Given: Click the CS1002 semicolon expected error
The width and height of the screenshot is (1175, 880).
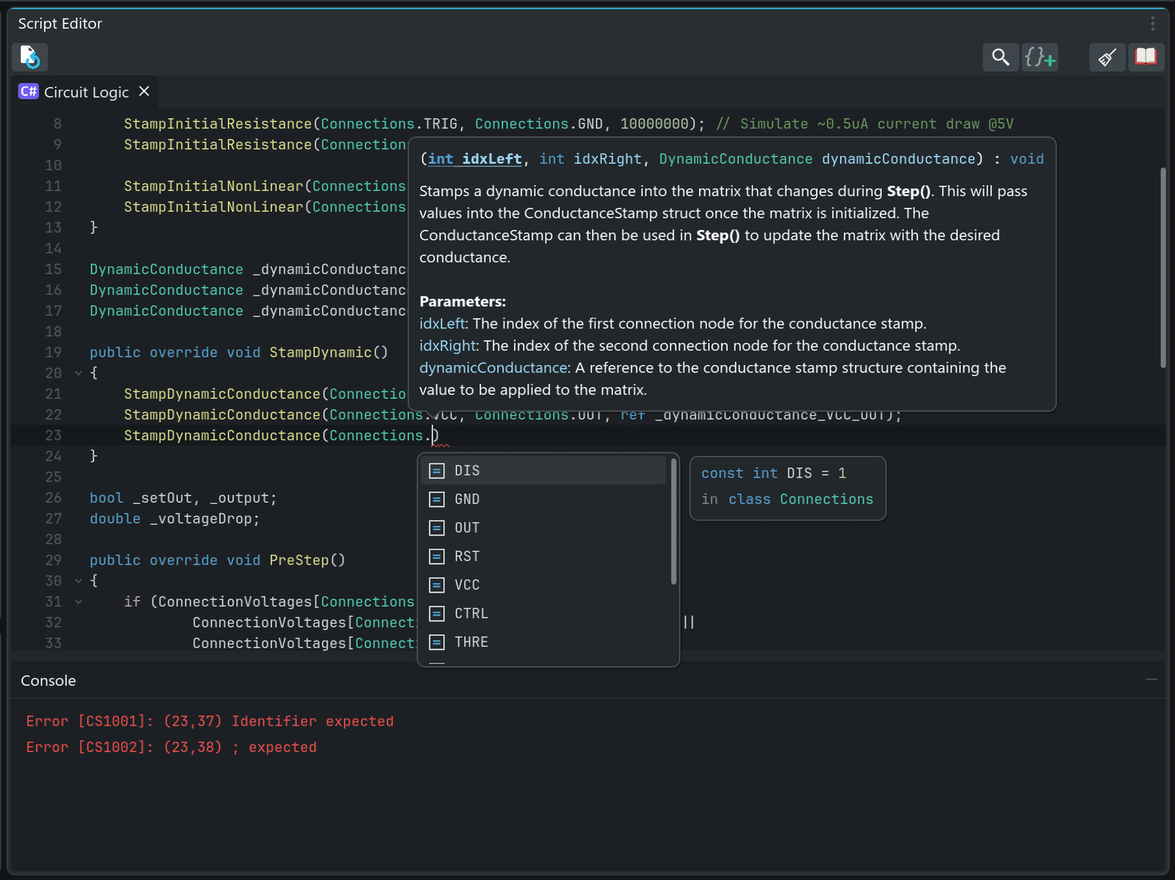Looking at the screenshot, I should (171, 747).
